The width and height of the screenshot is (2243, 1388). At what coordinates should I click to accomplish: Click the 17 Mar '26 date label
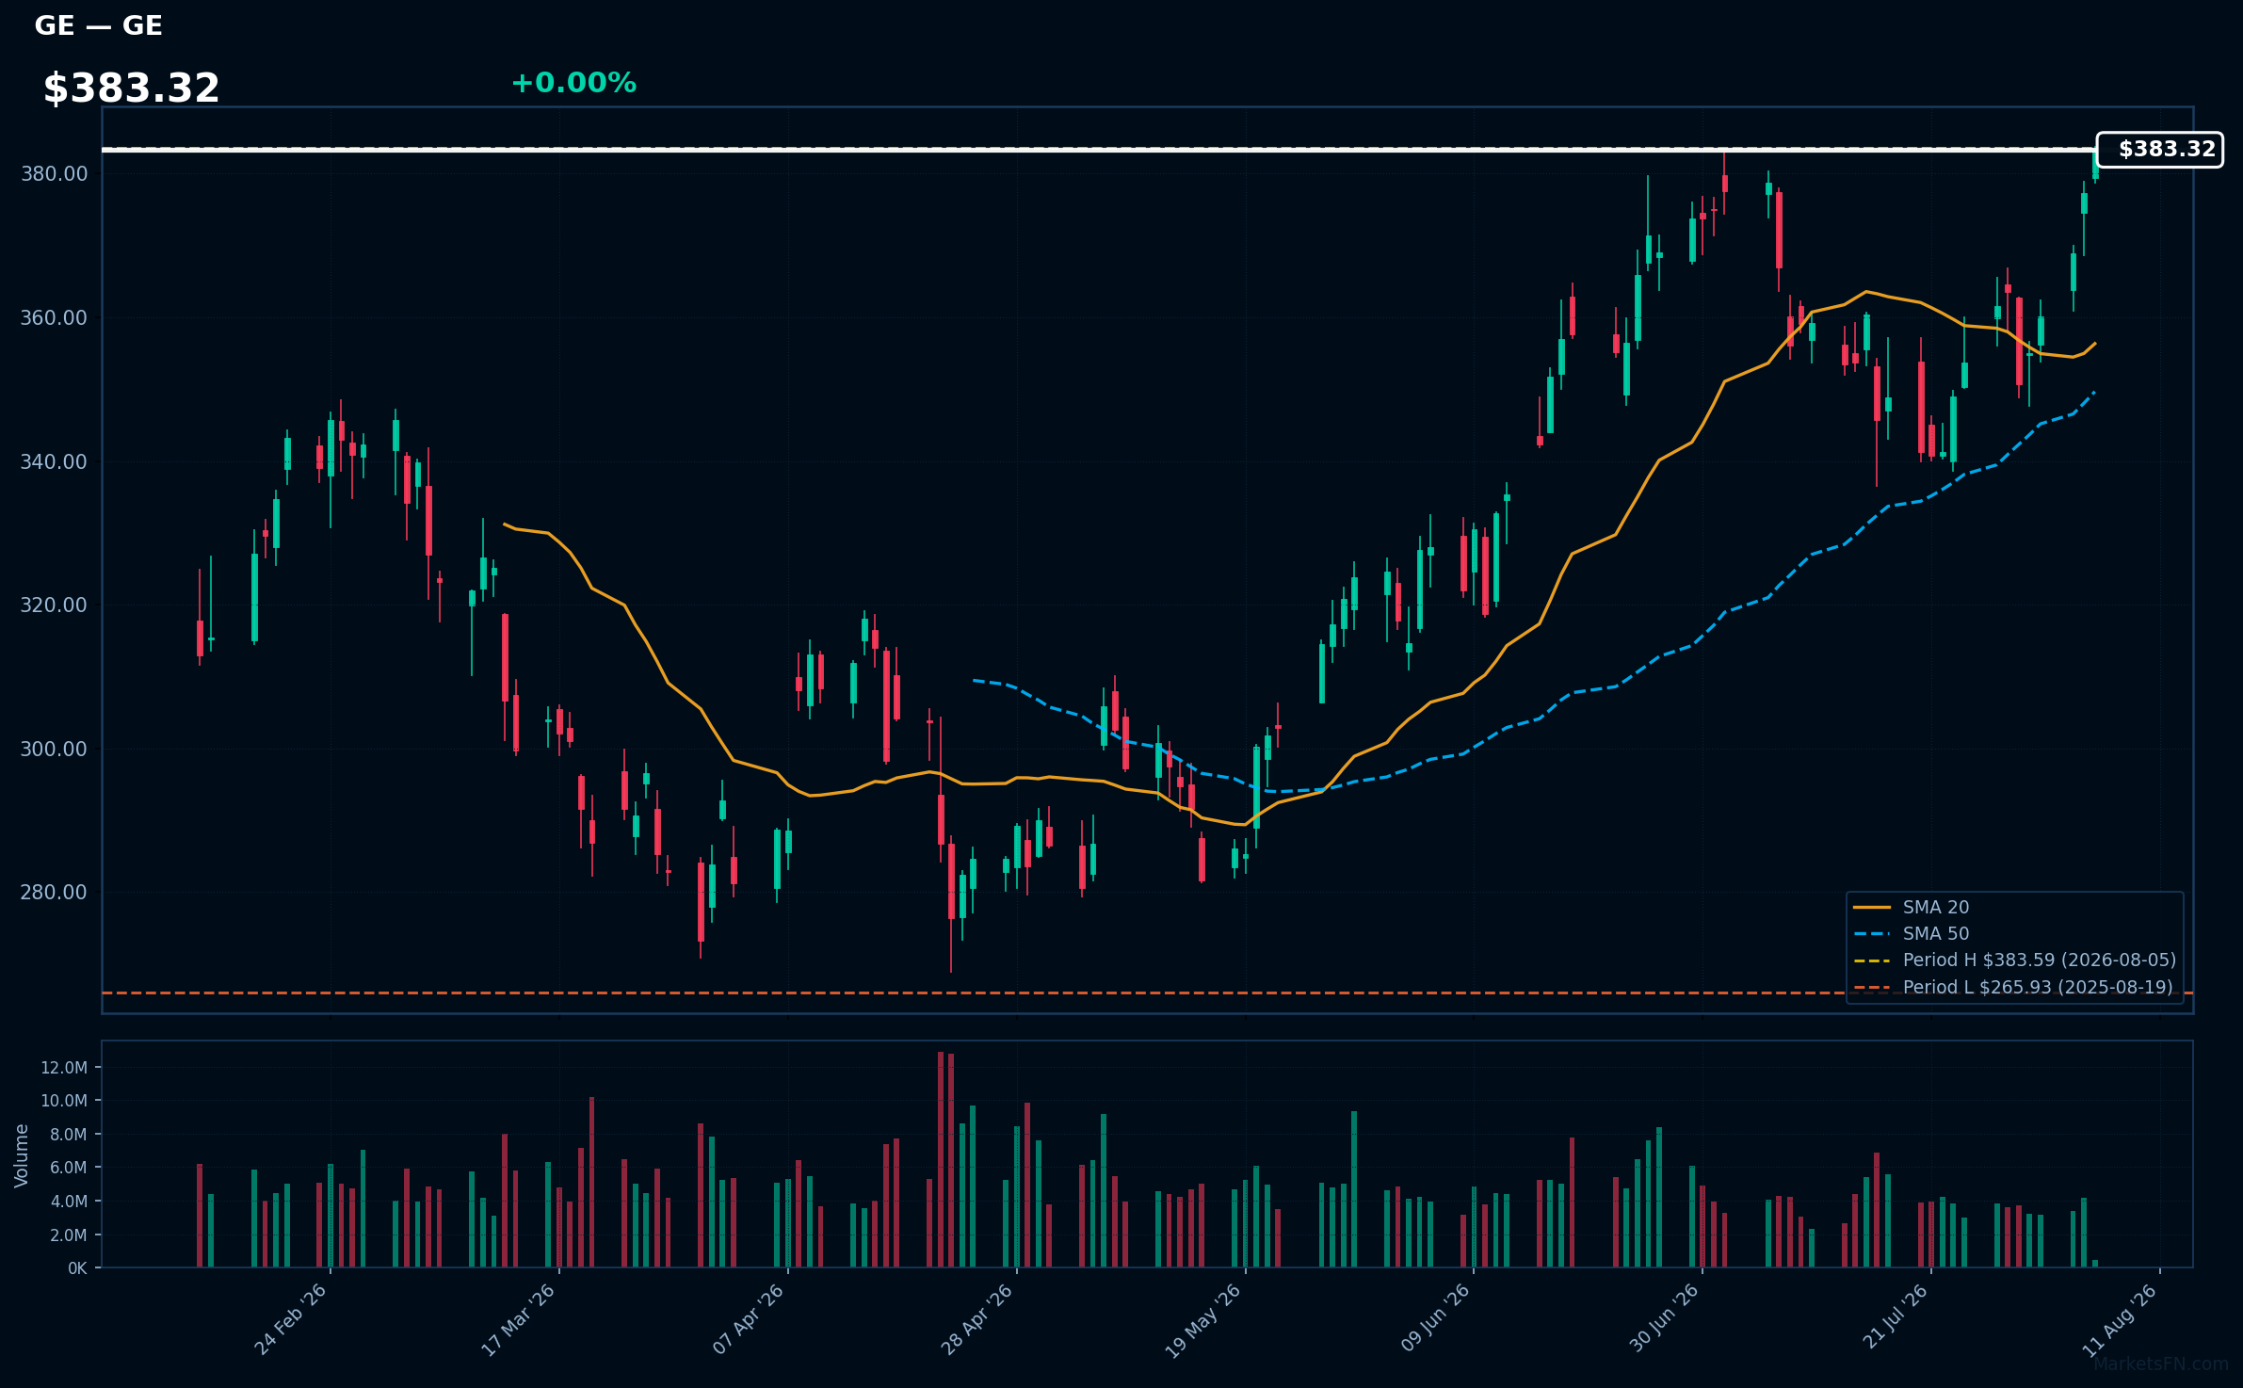pos(518,1319)
